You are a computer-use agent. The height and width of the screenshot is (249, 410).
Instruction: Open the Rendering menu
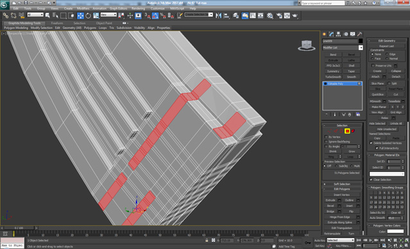click(139, 8)
